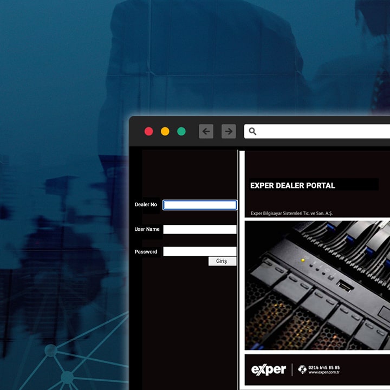Click the server hardware banner image
The image size is (390, 390).
coord(317,285)
